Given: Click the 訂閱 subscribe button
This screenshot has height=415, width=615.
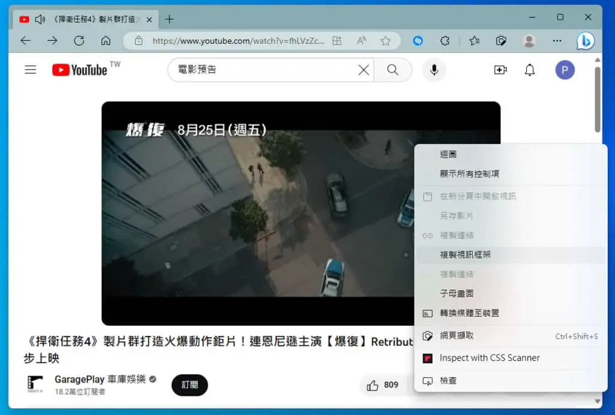Looking at the screenshot, I should click(x=189, y=385).
